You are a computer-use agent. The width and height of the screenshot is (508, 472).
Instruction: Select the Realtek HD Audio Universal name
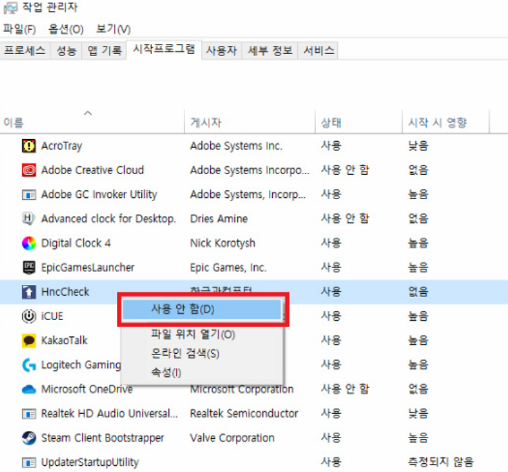coord(109,414)
